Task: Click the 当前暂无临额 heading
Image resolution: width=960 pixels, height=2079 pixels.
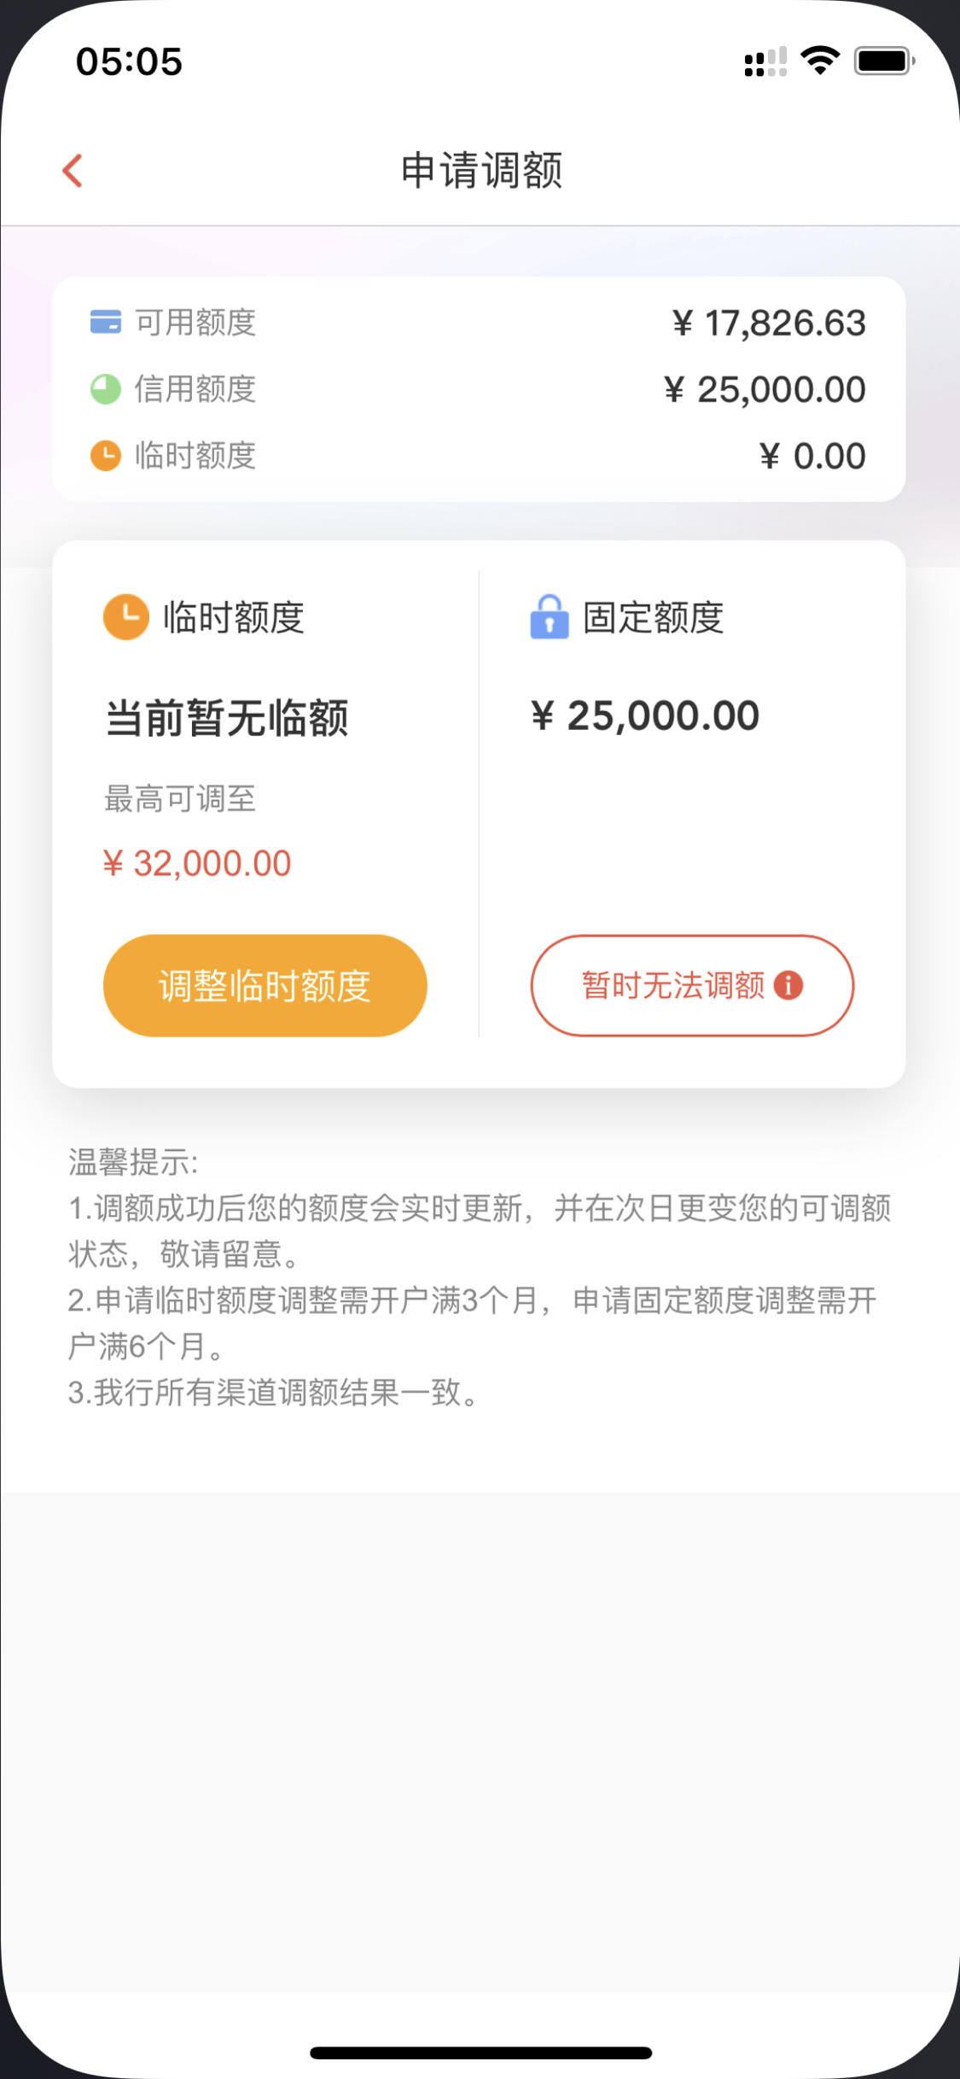Action: [x=226, y=717]
